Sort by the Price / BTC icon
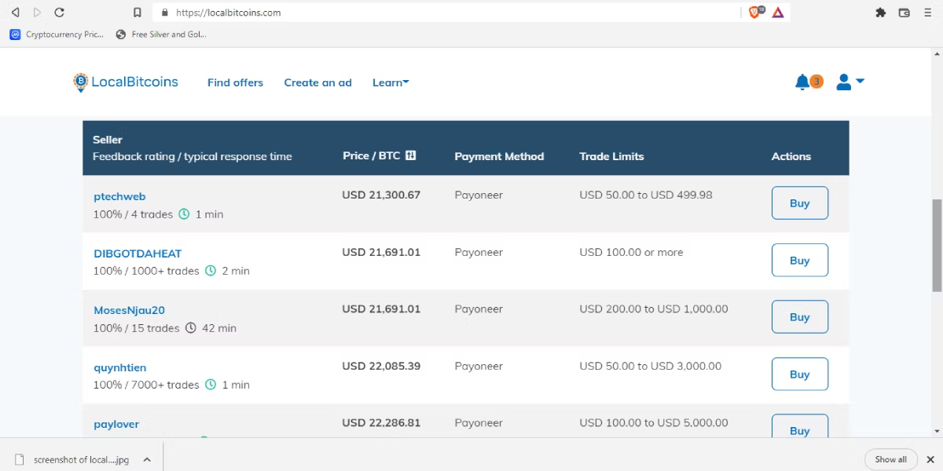The image size is (943, 471). point(410,155)
